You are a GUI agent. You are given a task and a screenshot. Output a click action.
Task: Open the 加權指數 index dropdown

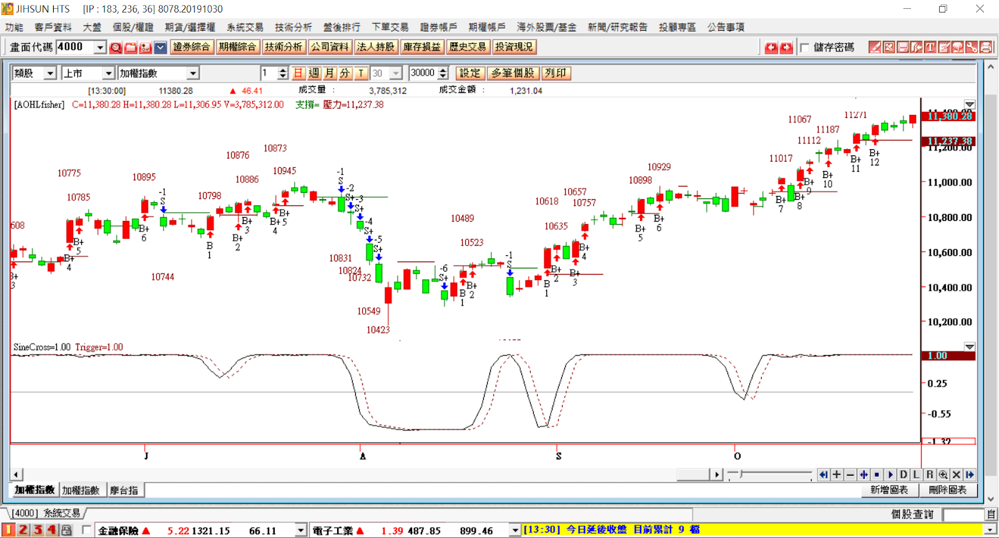(193, 73)
